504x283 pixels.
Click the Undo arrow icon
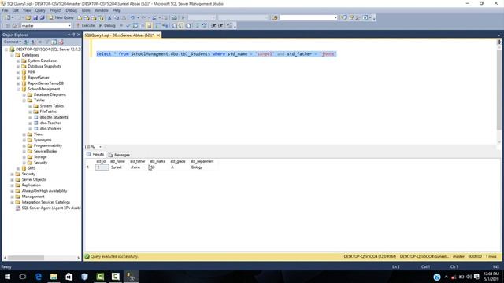point(132,17)
